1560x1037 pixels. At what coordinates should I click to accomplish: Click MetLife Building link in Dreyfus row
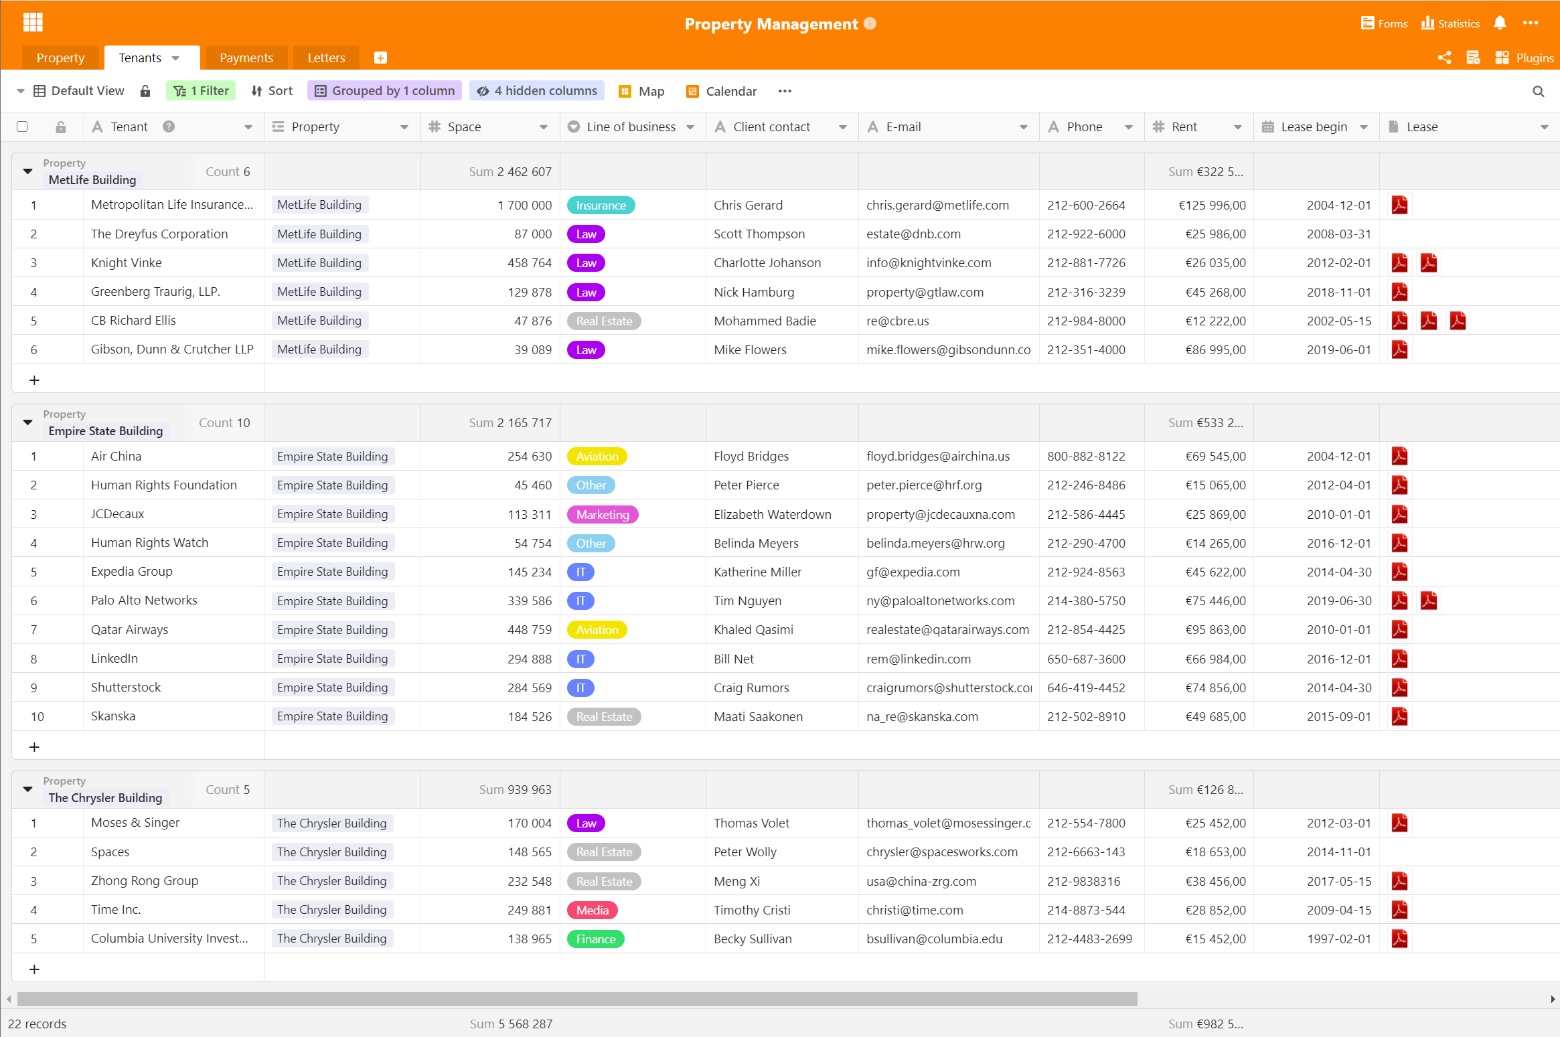click(319, 234)
